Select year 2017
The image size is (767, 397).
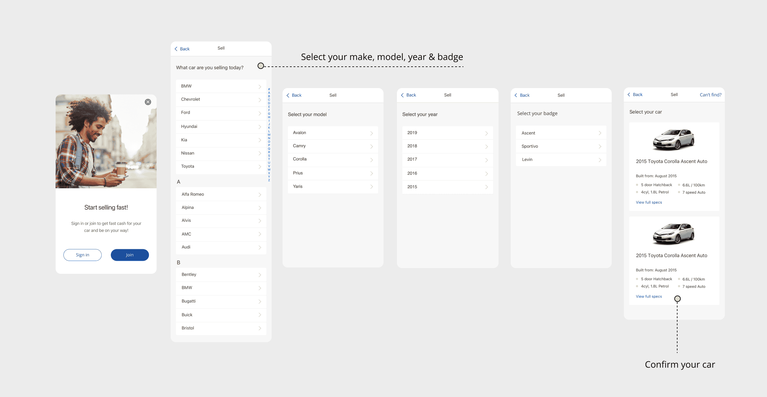pyautogui.click(x=447, y=160)
